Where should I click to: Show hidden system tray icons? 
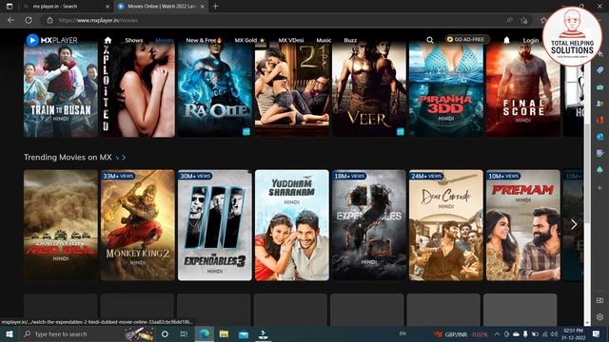coord(497,334)
